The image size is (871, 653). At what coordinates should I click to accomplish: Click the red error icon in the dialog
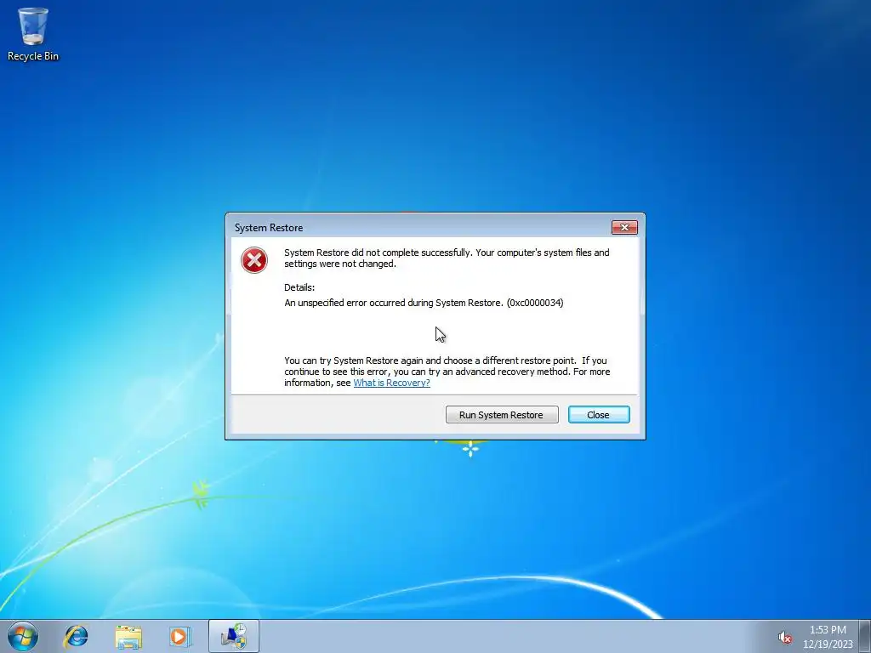pos(254,260)
